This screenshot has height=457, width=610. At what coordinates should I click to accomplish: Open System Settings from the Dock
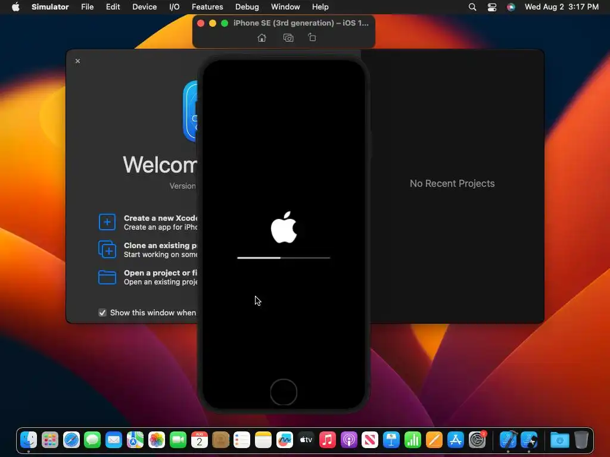tap(477, 440)
